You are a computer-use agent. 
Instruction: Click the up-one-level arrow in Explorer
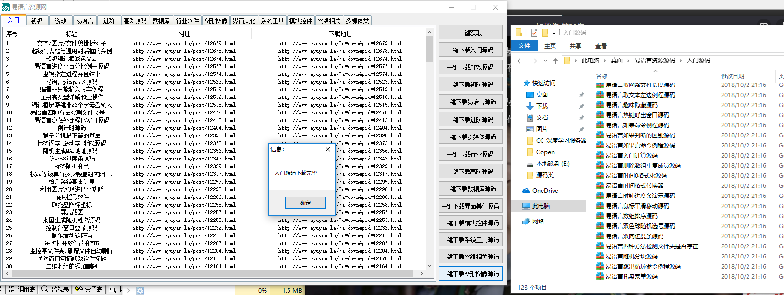coord(555,61)
